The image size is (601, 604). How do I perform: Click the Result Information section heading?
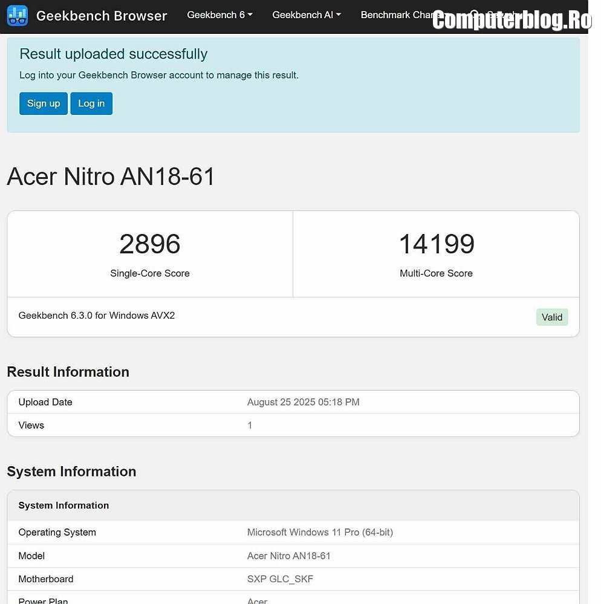68,372
